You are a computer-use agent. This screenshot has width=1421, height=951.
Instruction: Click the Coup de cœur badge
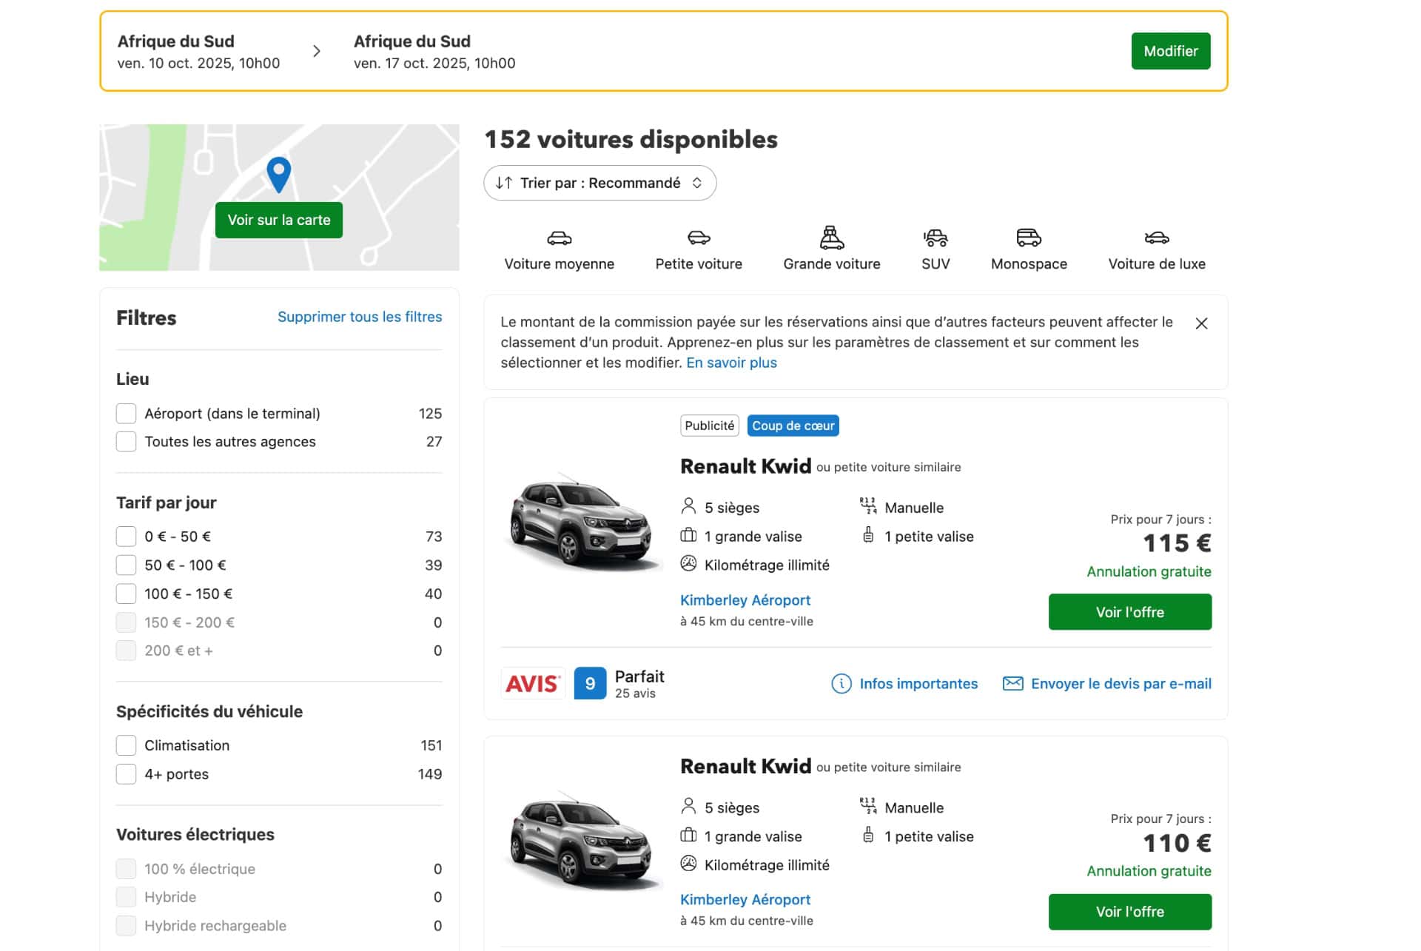click(793, 426)
